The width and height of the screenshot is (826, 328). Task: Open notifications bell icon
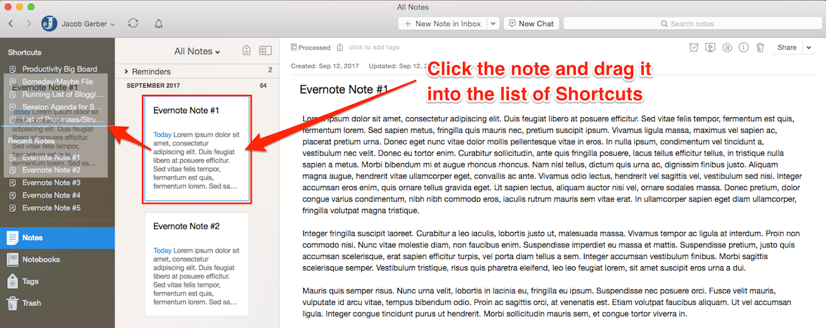tap(158, 24)
